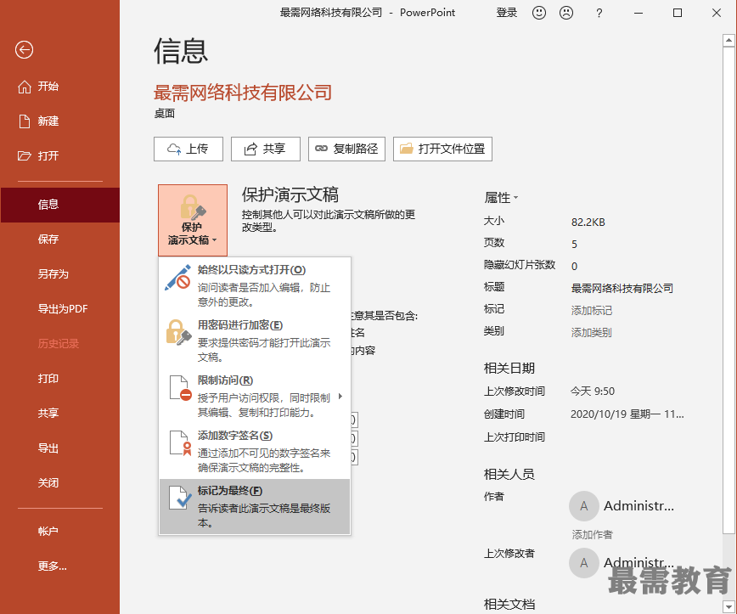This screenshot has width=737, height=614.
Task: Open the 帐户 sidebar item
Action: click(x=60, y=532)
